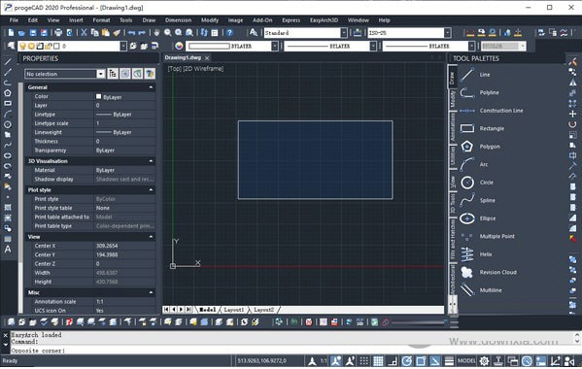
Task: Click the Print icon
Action: click(x=58, y=33)
